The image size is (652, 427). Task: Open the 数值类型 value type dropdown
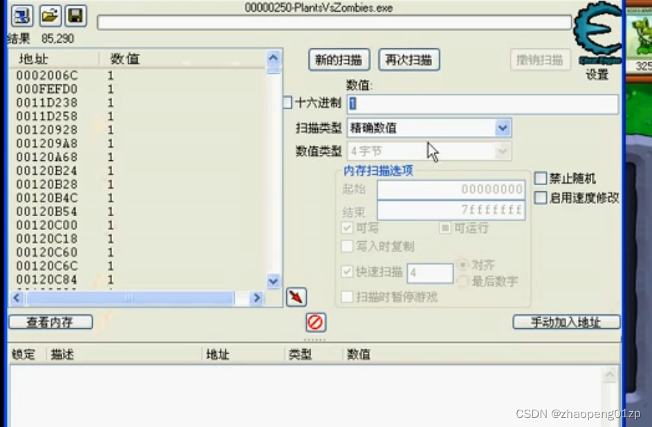pyautogui.click(x=503, y=151)
